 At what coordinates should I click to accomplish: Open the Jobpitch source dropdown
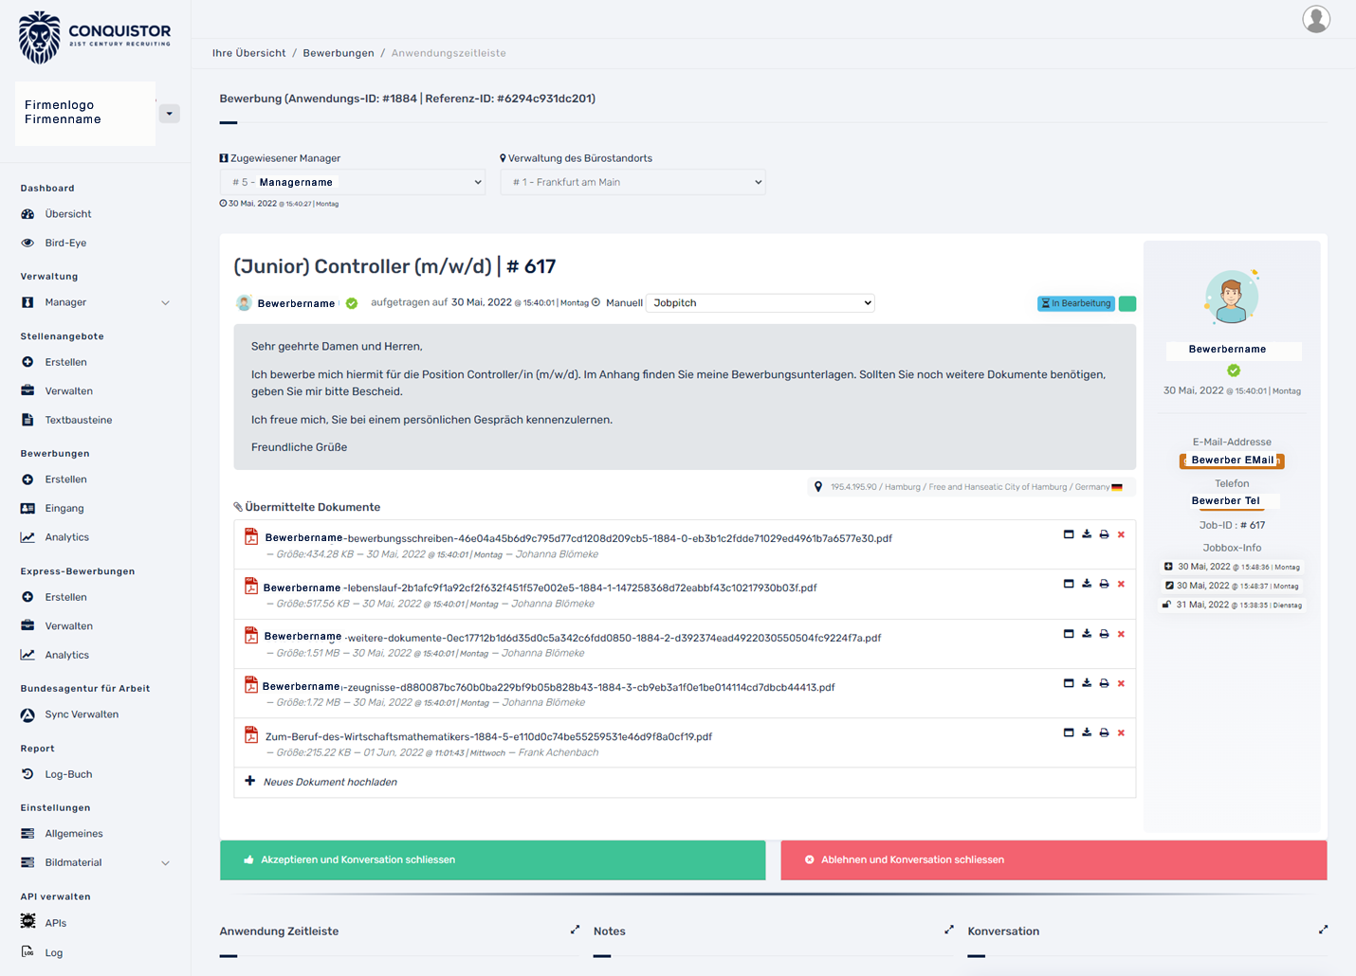tap(760, 303)
